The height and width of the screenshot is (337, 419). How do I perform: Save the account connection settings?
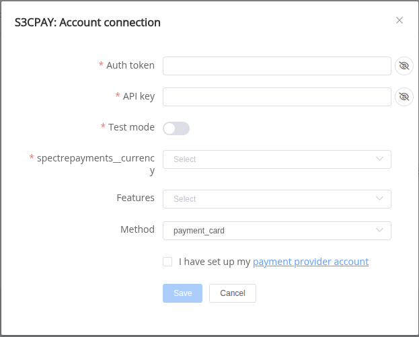tap(182, 293)
